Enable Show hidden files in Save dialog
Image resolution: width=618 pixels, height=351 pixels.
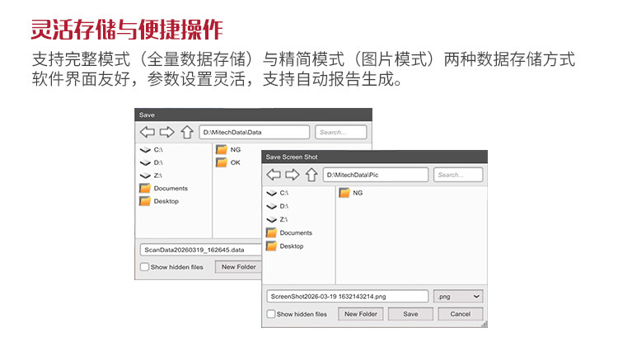click(145, 267)
